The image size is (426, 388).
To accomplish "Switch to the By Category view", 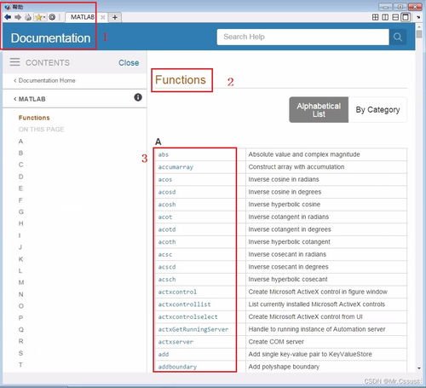I will click(377, 110).
